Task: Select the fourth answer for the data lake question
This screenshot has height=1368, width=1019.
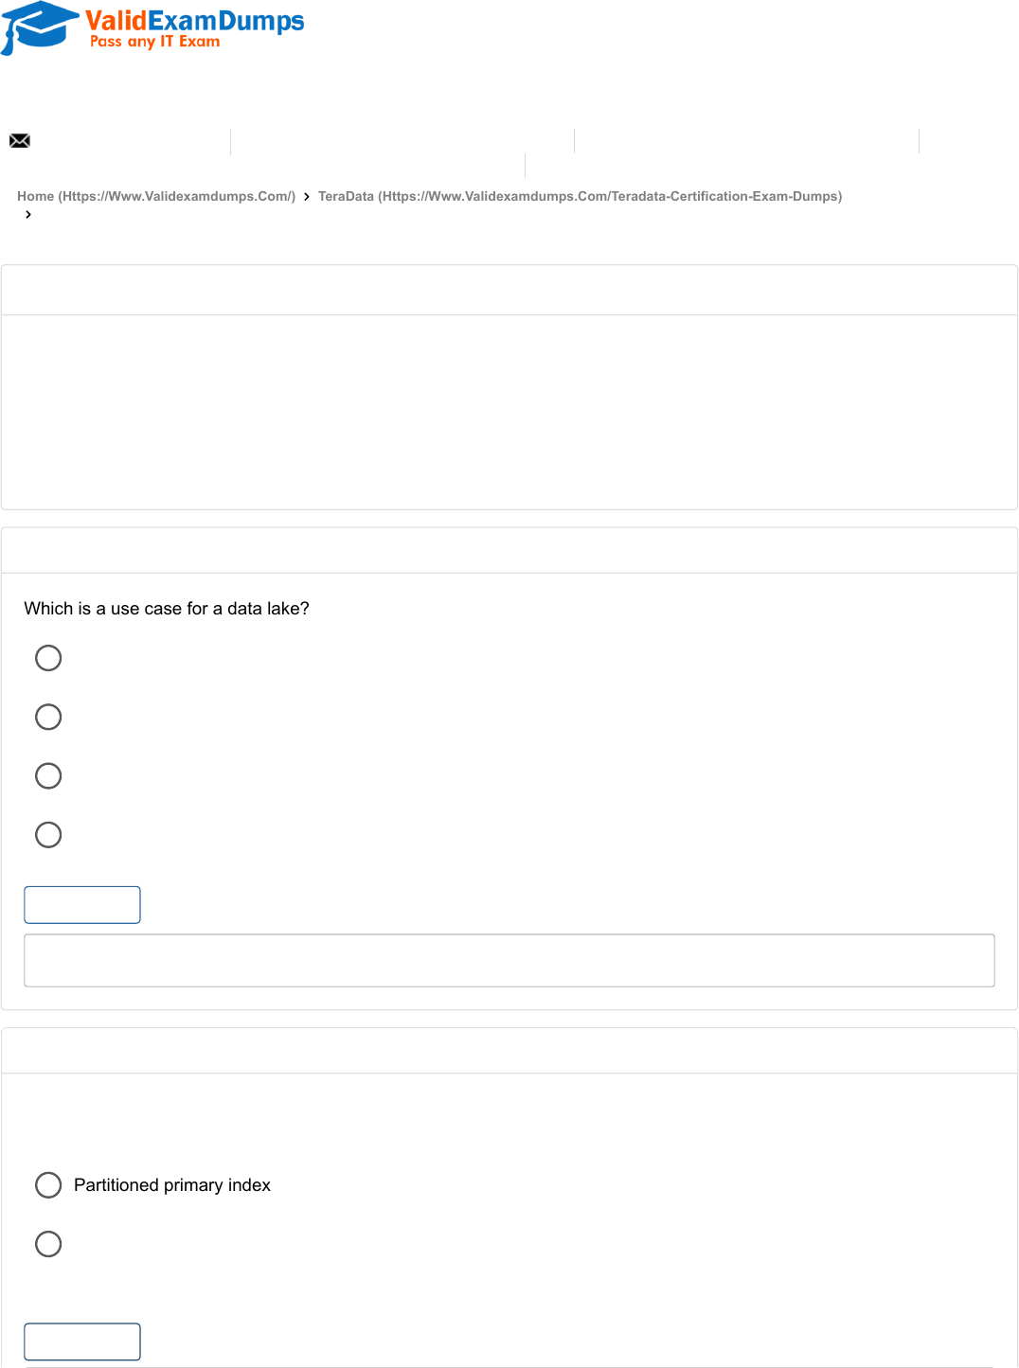Action: coord(48,835)
